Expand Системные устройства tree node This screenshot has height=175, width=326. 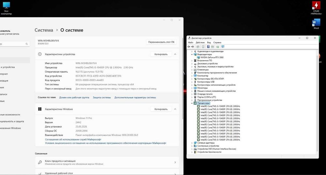point(192,146)
